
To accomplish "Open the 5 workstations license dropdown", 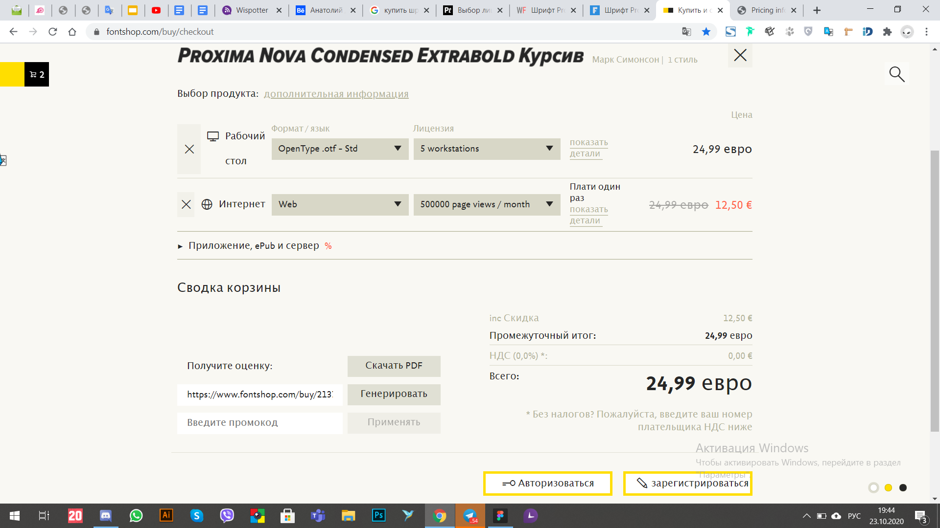I will pos(487,149).
